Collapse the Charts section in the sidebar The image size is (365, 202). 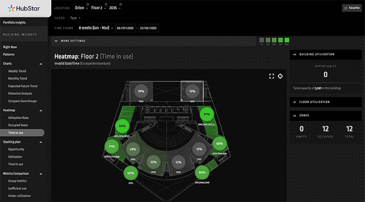click(x=41, y=64)
